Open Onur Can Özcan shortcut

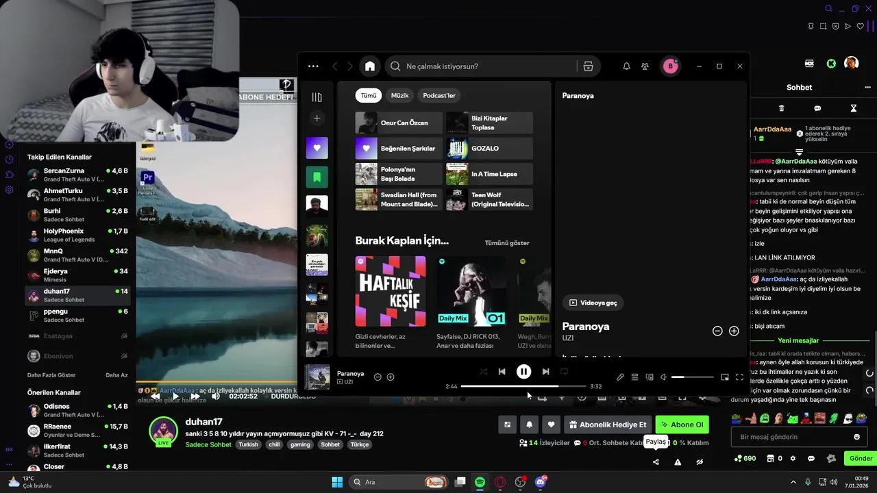tap(399, 123)
